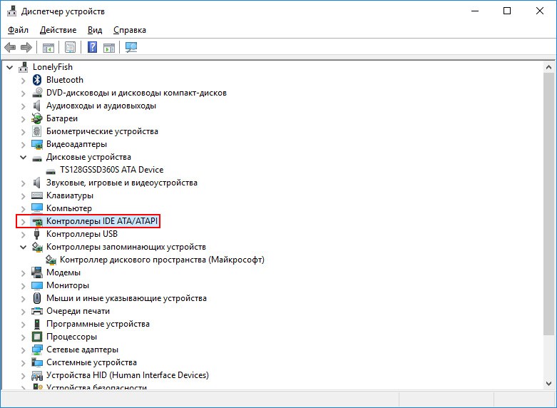This screenshot has width=557, height=408.
Task: Click the Контроллеры USB plug icon
Action: 36,234
